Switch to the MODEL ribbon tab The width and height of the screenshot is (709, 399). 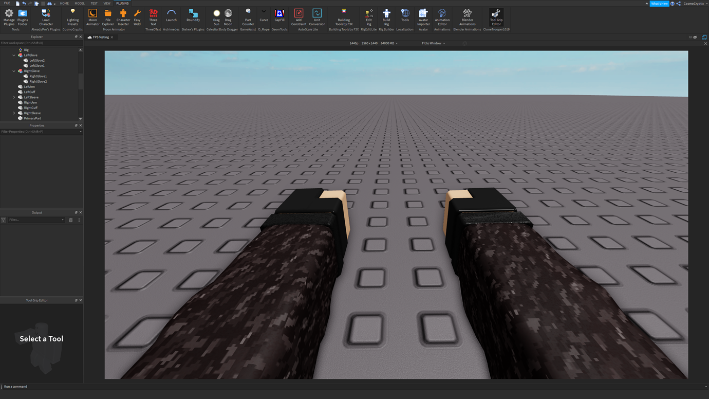click(x=79, y=3)
